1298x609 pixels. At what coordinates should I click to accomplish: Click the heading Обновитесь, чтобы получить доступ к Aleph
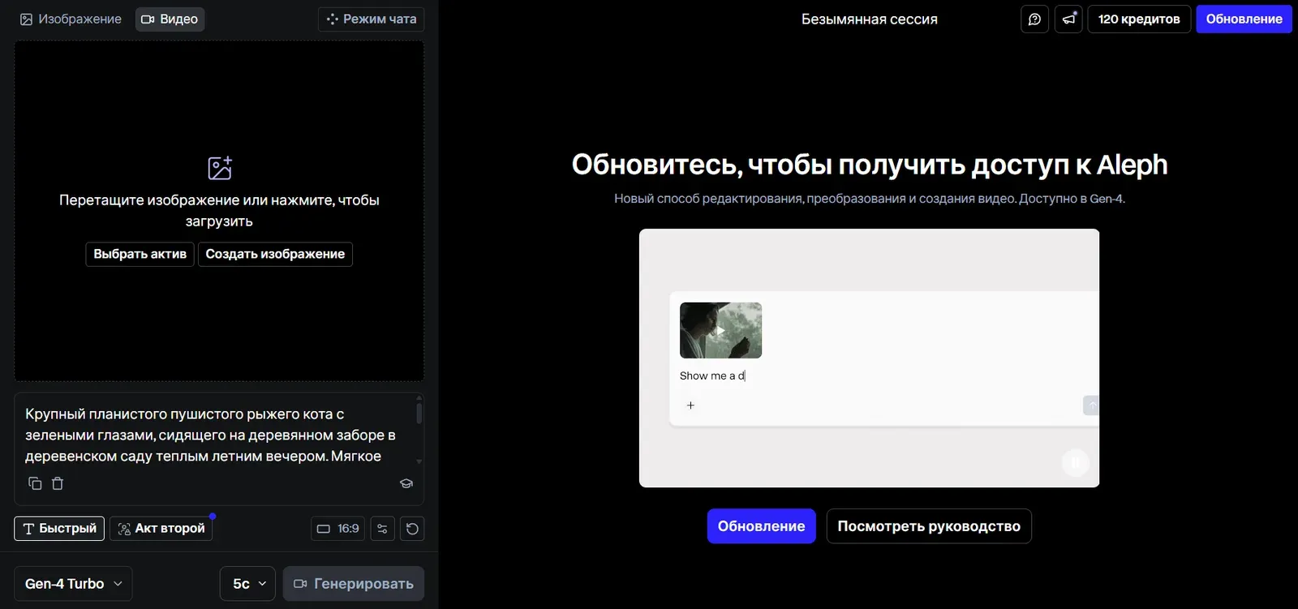[x=870, y=165]
